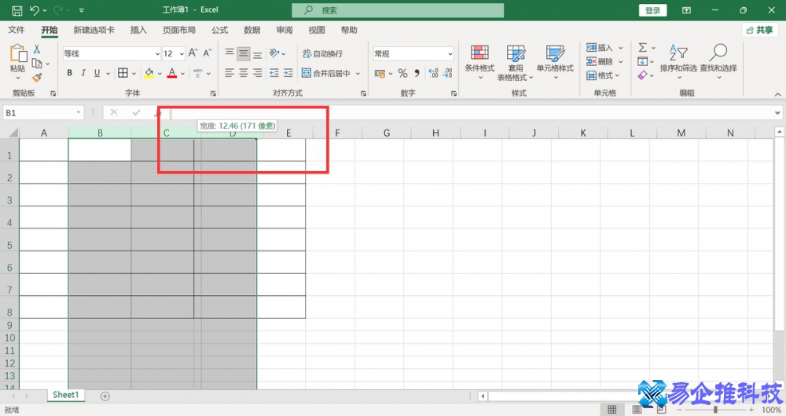Screen dimensions: 786x416
Task: Open the Name Box dropdown arrow
Action: click(79, 113)
